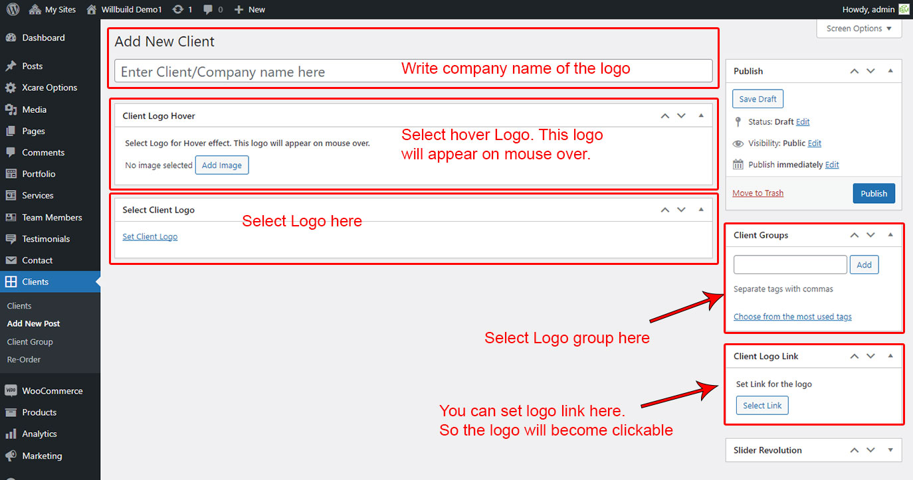Go to Team Members in sidebar
913x480 pixels.
[x=52, y=217]
